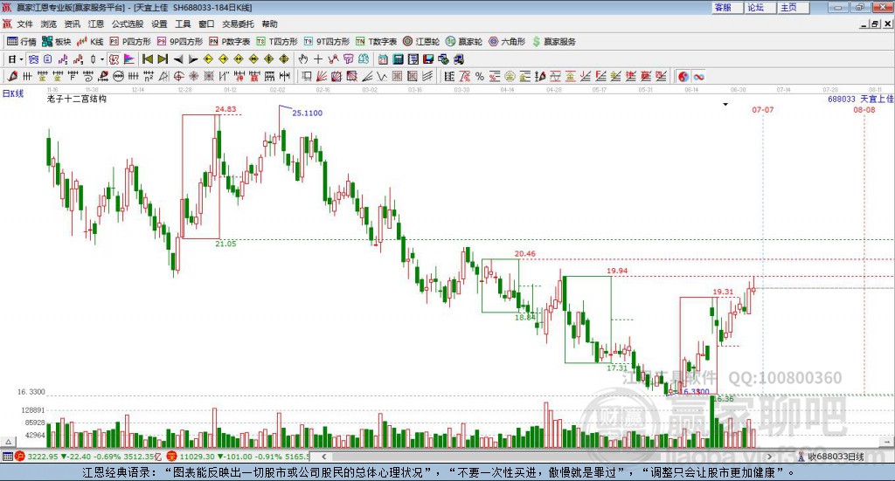Image resolution: width=895 pixels, height=481 pixels.
Task: Toggle the pressed red 权 adjustment button
Action: click(114, 58)
